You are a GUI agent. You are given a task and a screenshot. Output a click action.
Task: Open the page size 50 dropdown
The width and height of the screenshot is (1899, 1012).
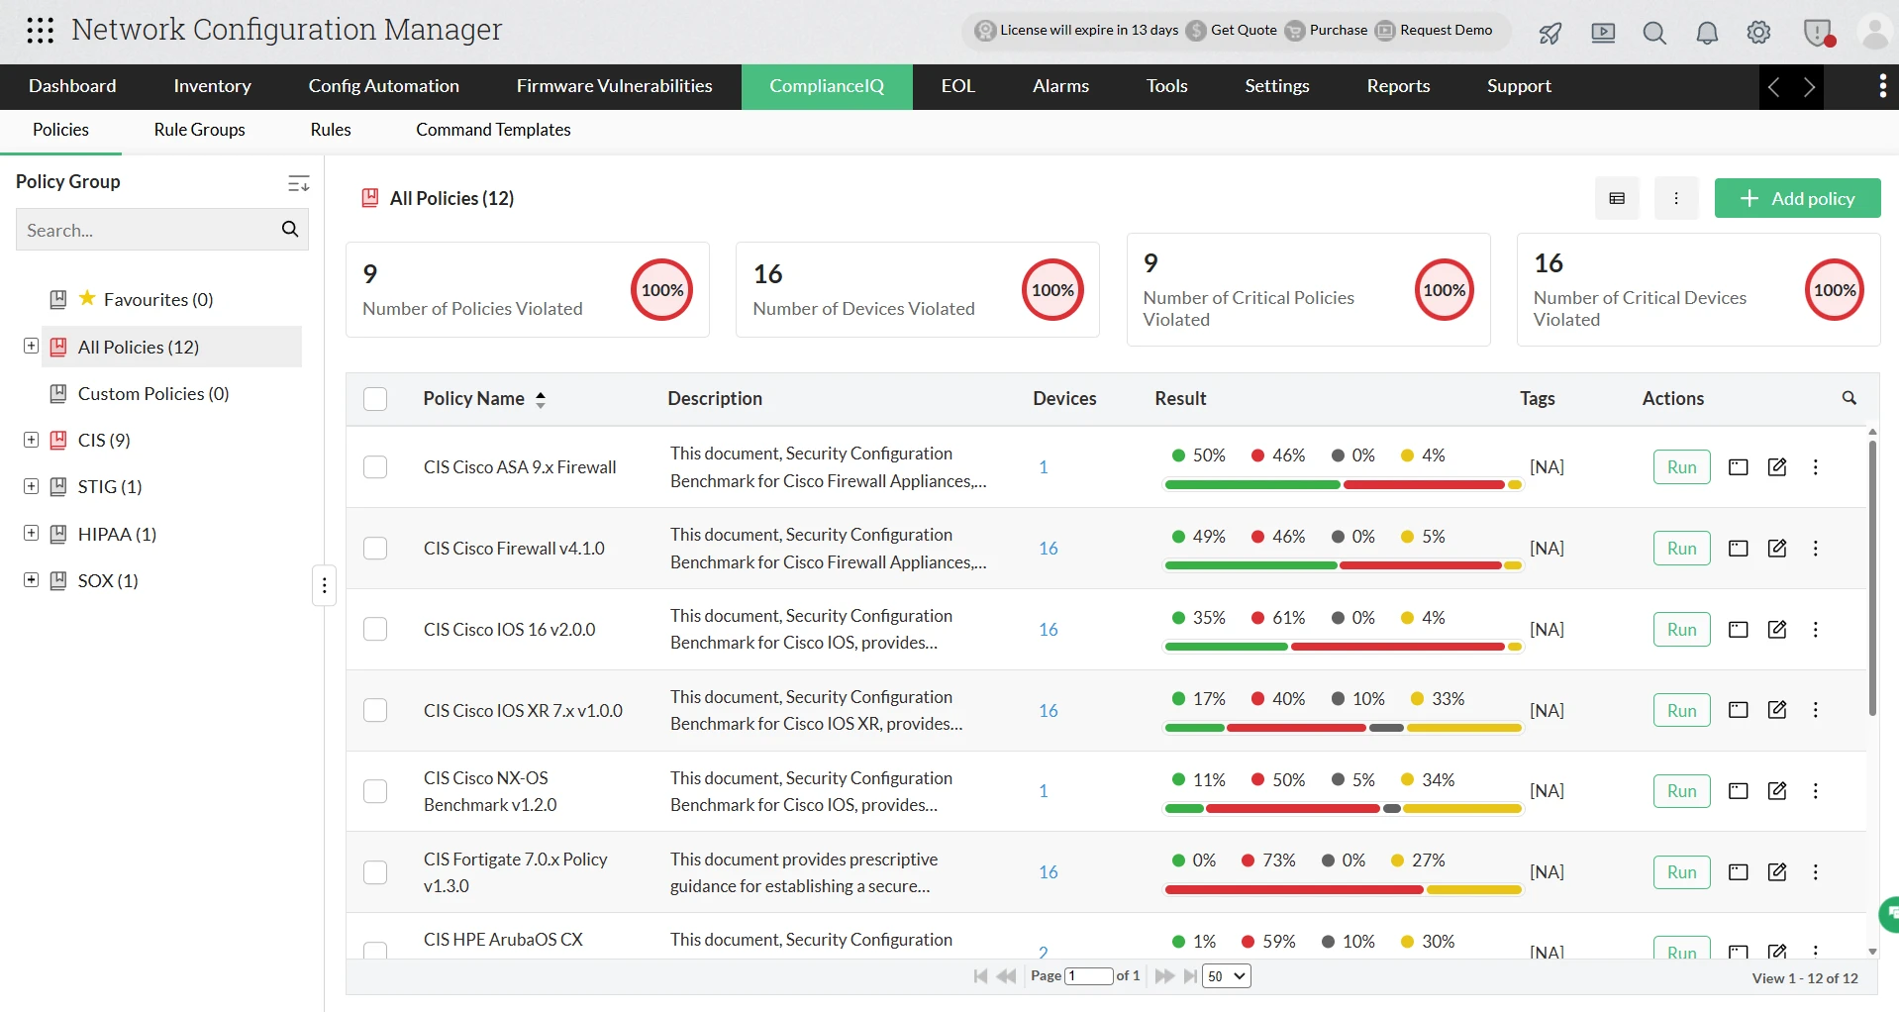coord(1226,976)
